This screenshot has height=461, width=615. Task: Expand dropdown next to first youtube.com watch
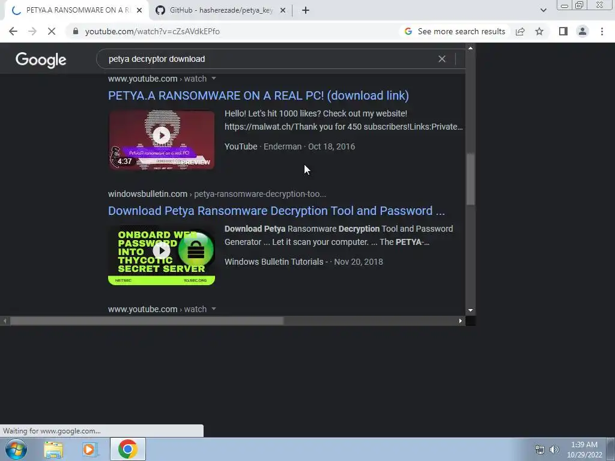click(214, 79)
